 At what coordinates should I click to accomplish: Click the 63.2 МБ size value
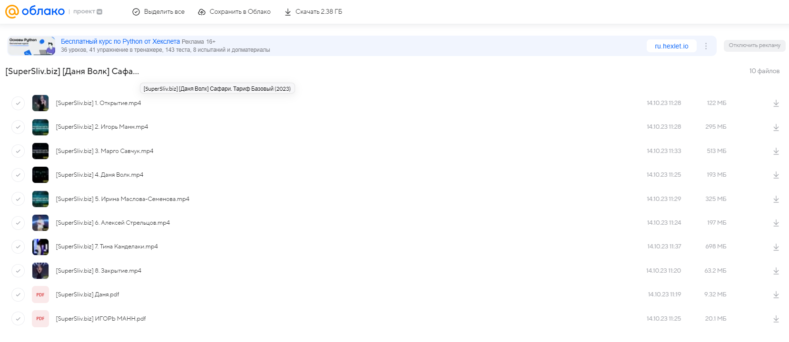pos(715,271)
